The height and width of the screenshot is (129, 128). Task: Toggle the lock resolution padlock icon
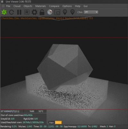pos(42,12)
